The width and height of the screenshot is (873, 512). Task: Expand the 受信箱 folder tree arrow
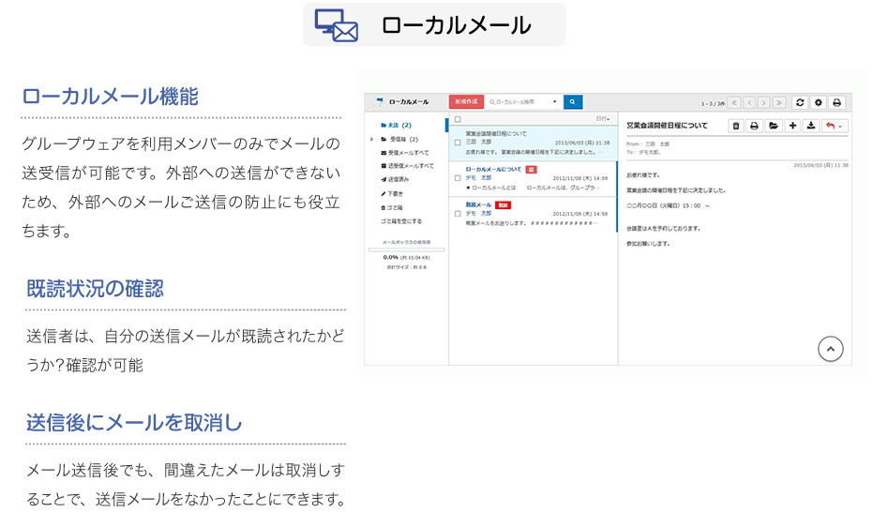(372, 138)
